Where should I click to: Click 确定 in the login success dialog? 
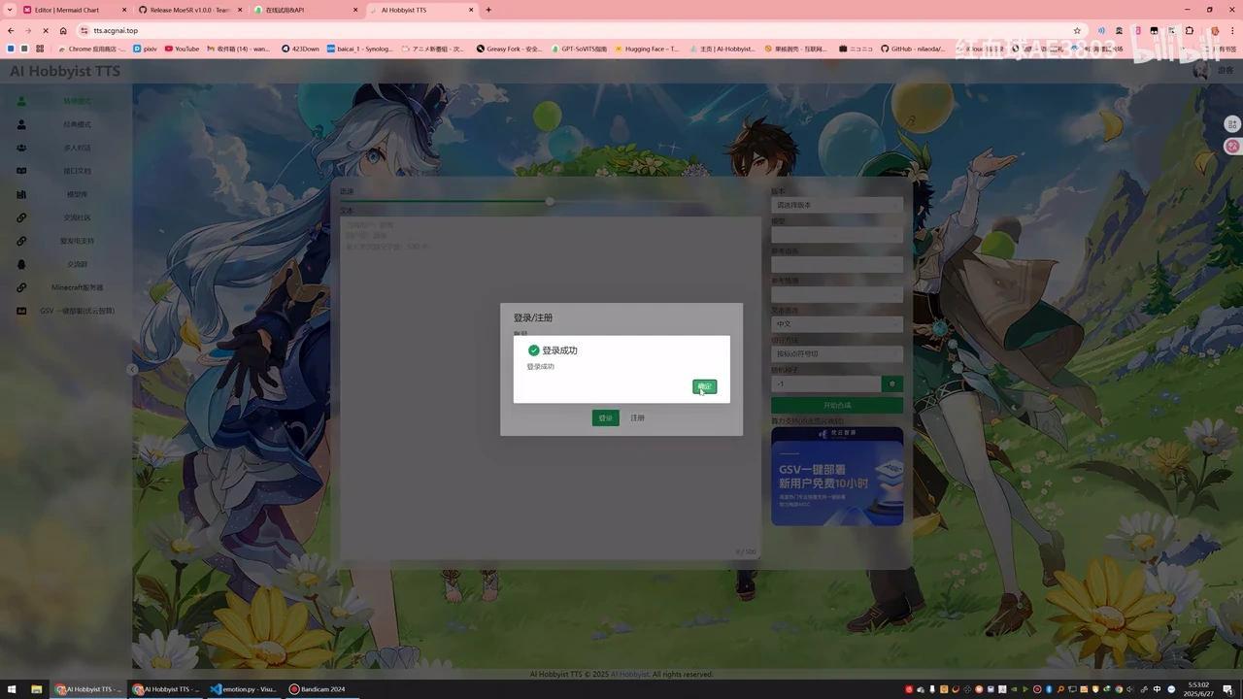point(703,386)
